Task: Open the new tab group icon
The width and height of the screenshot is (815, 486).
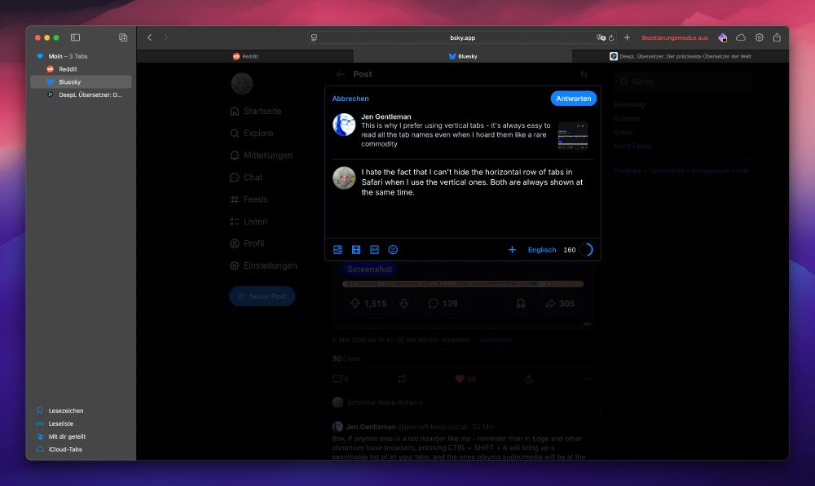Action: [x=123, y=37]
